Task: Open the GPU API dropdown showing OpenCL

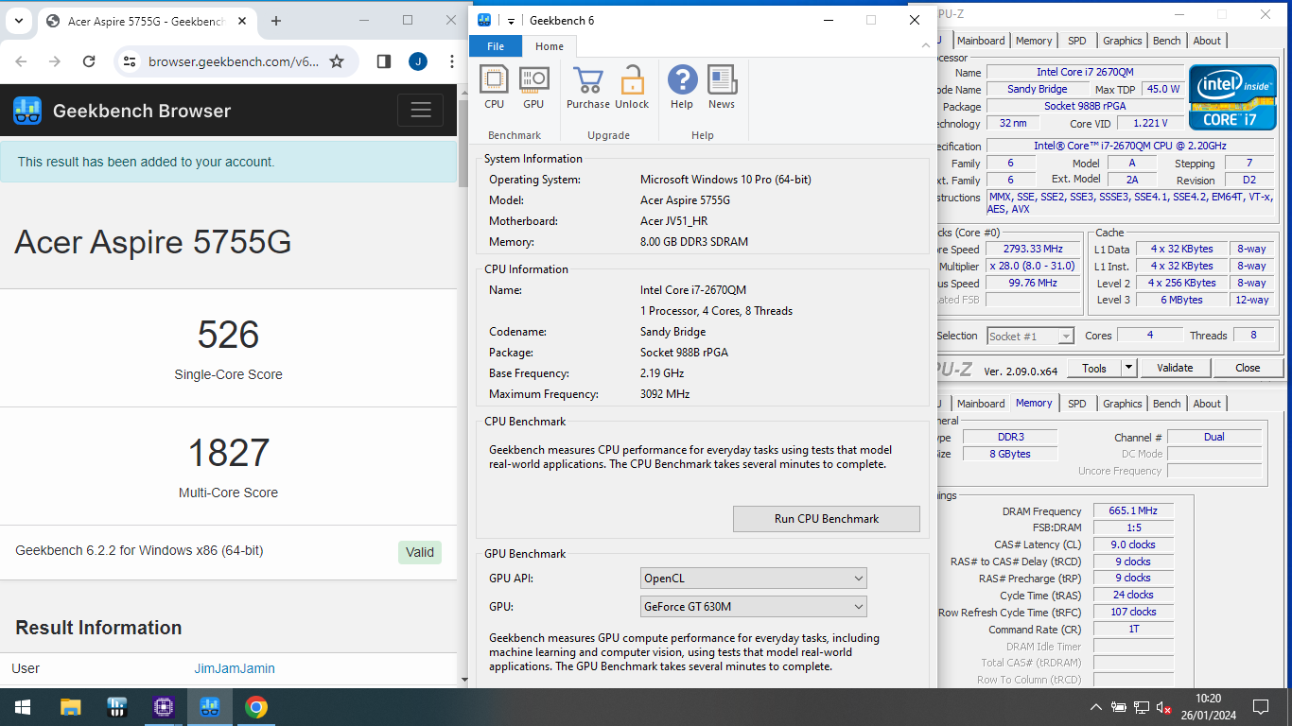Action: pos(754,578)
